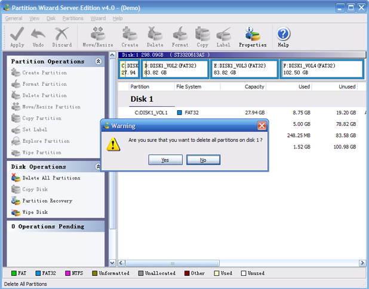The height and width of the screenshot is (289, 369).
Task: Select the Move/Resize toolbar icon
Action: (98, 37)
